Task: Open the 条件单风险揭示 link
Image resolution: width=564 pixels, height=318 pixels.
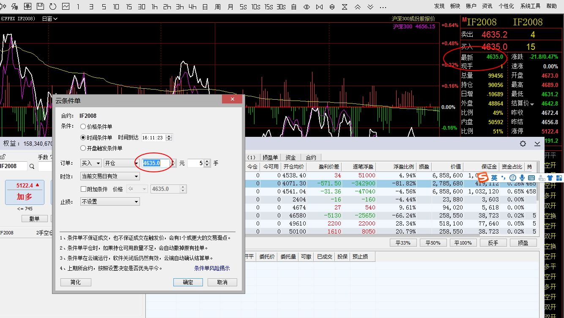Action: click(x=212, y=268)
